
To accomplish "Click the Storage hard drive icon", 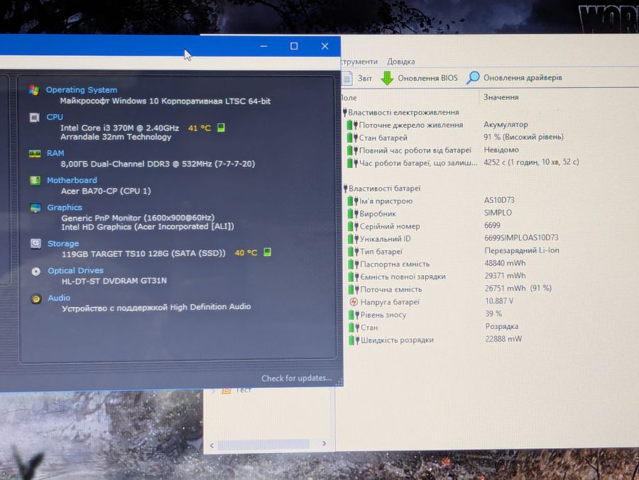I will pos(36,243).
